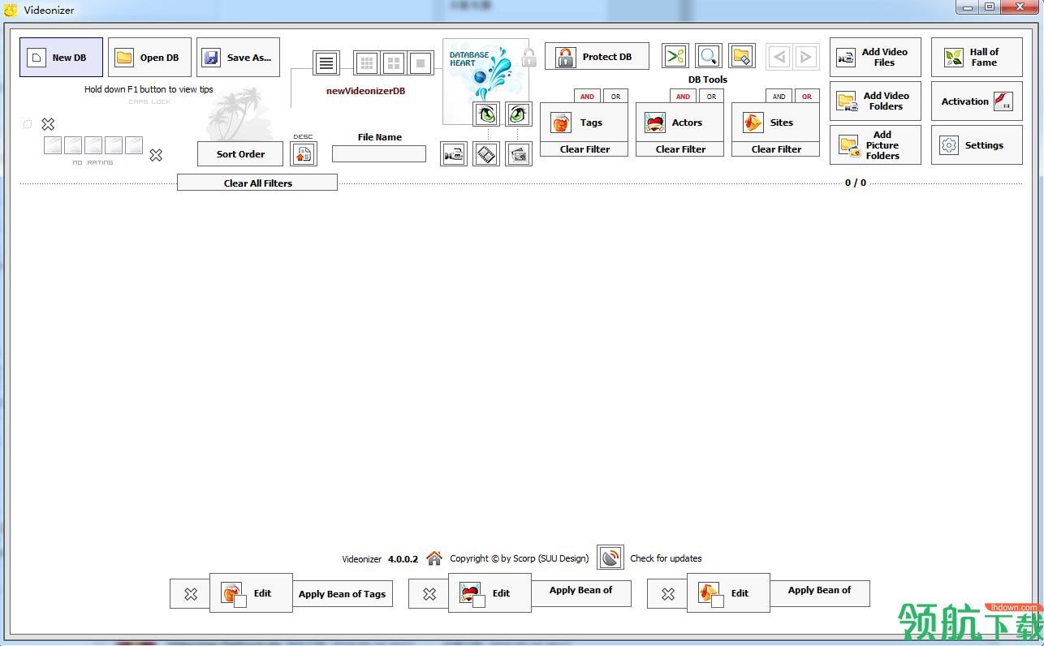
Task: Click the home icon beside version number
Action: [434, 558]
